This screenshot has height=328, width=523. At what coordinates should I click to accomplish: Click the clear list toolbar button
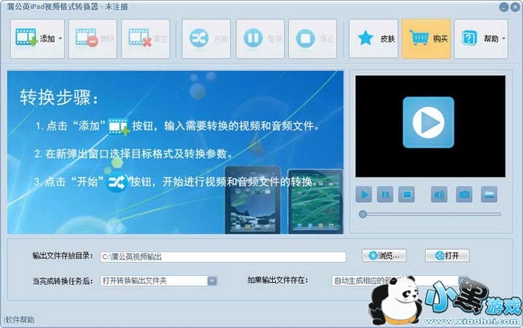146,39
